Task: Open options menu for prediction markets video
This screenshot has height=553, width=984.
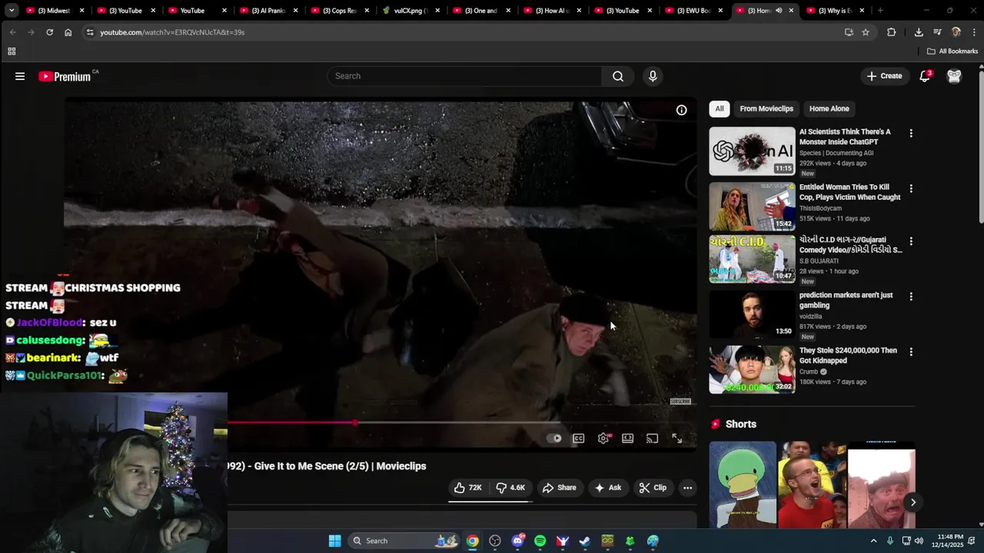Action: pos(911,296)
